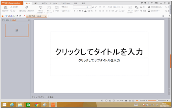172x108 pixels.
Task: Select the Format Painter brush
Action: coord(26,7)
